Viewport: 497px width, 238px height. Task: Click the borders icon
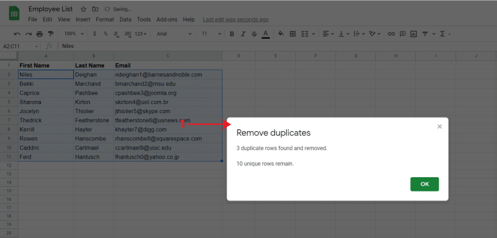(293, 34)
